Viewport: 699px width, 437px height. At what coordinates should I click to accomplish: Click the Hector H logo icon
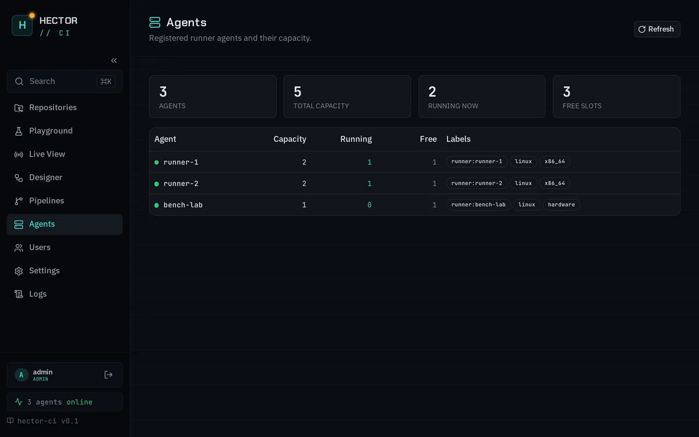22,25
